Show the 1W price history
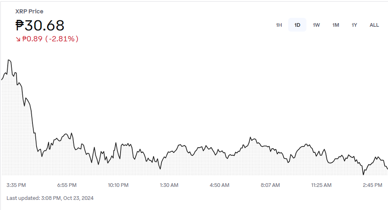Screen dimensions: 388x210 (x=316, y=25)
